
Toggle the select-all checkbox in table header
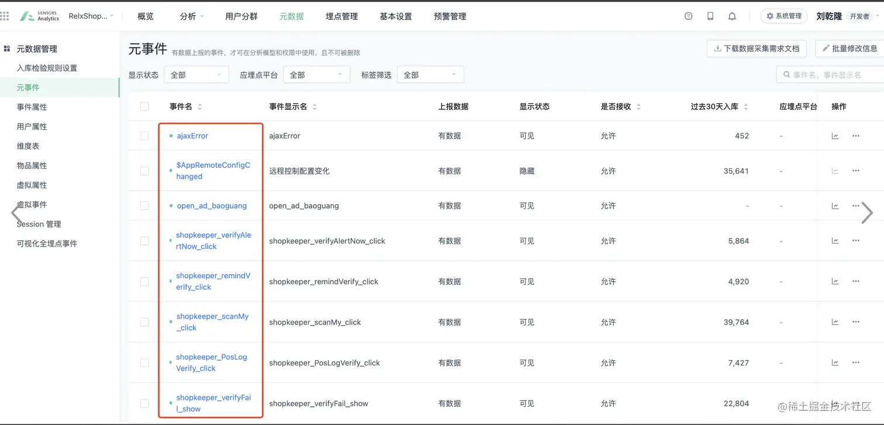144,106
